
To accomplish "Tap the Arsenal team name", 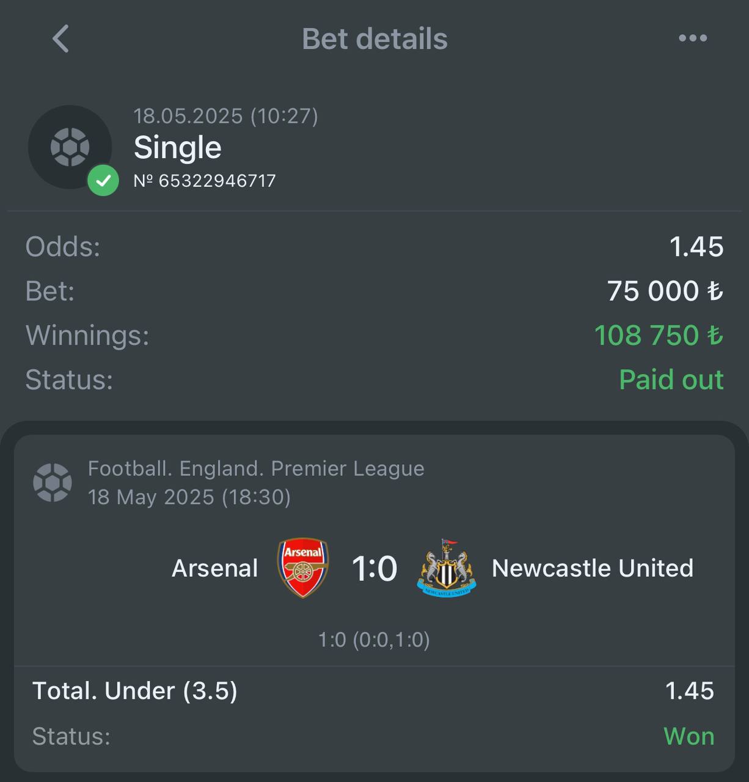I will tap(214, 568).
